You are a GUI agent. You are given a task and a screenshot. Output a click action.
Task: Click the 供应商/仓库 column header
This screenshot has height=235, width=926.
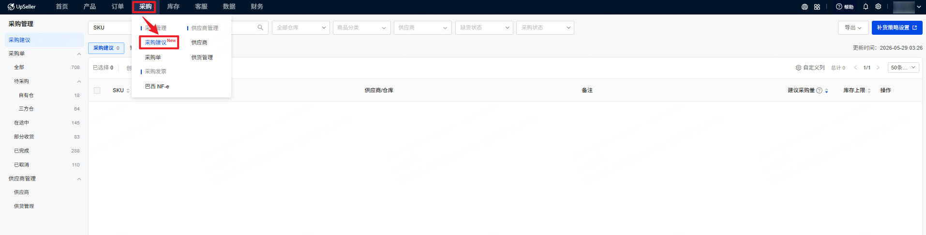click(x=379, y=90)
